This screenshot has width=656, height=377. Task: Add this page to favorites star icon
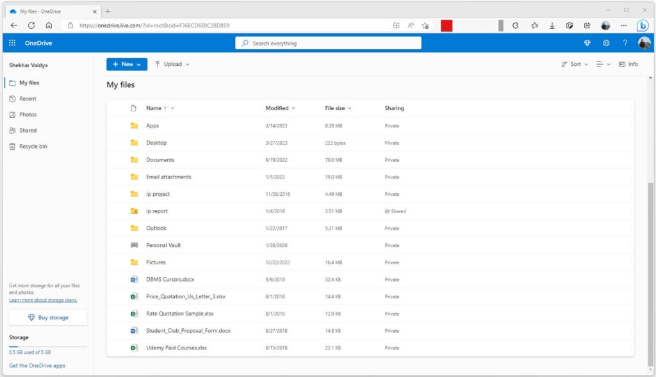[425, 26]
